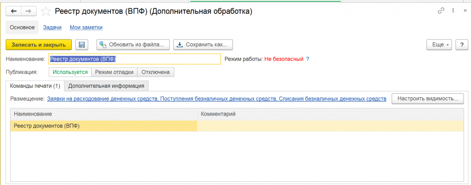Click the floppy disk save icon
The width and height of the screenshot is (471, 185).
click(82, 45)
